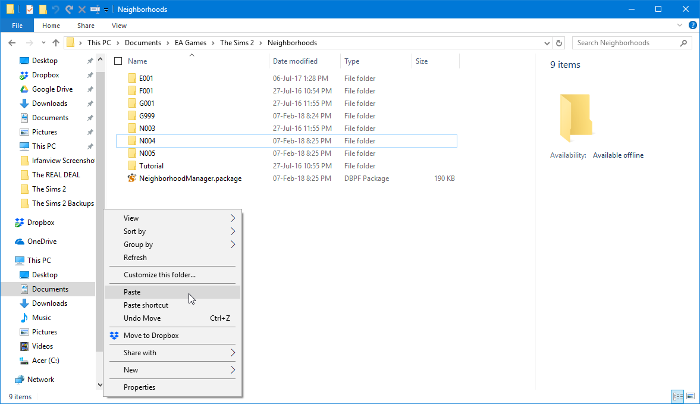The width and height of the screenshot is (700, 404).
Task: Expand the ribbon with the chevron
Action: click(x=679, y=26)
